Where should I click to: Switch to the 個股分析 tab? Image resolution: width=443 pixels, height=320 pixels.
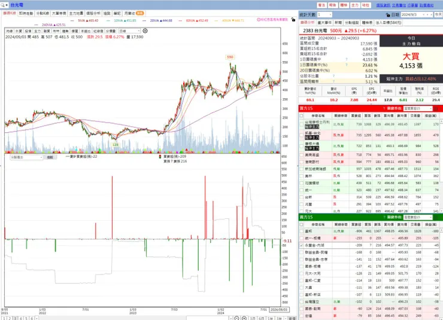[93, 13]
